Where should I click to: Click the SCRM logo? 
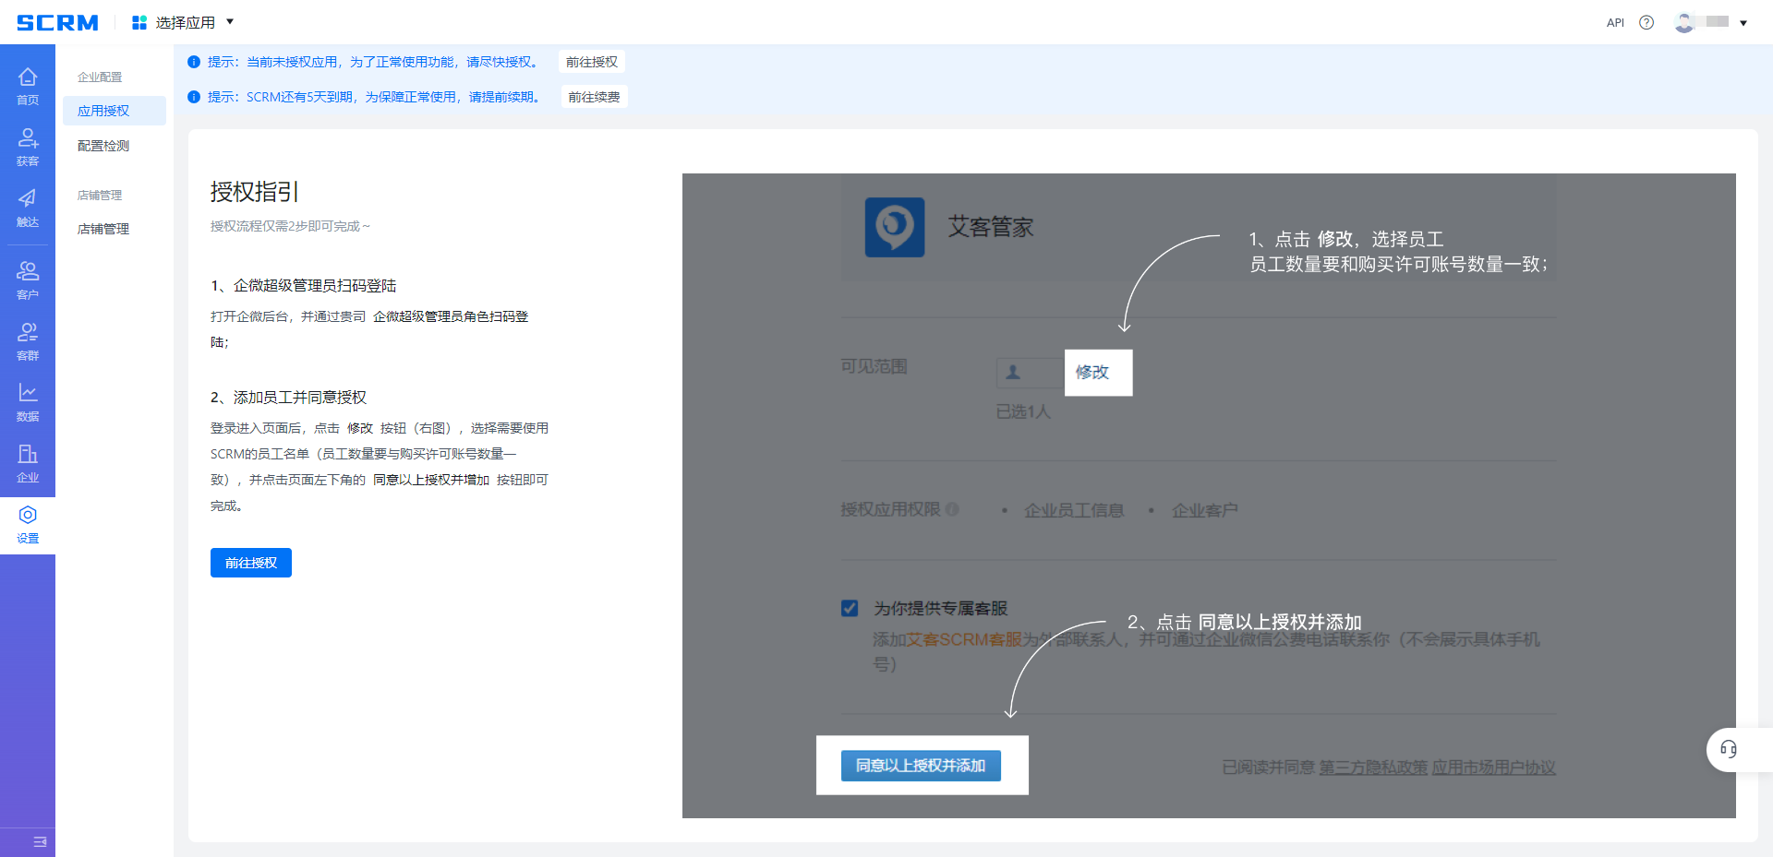click(x=57, y=22)
